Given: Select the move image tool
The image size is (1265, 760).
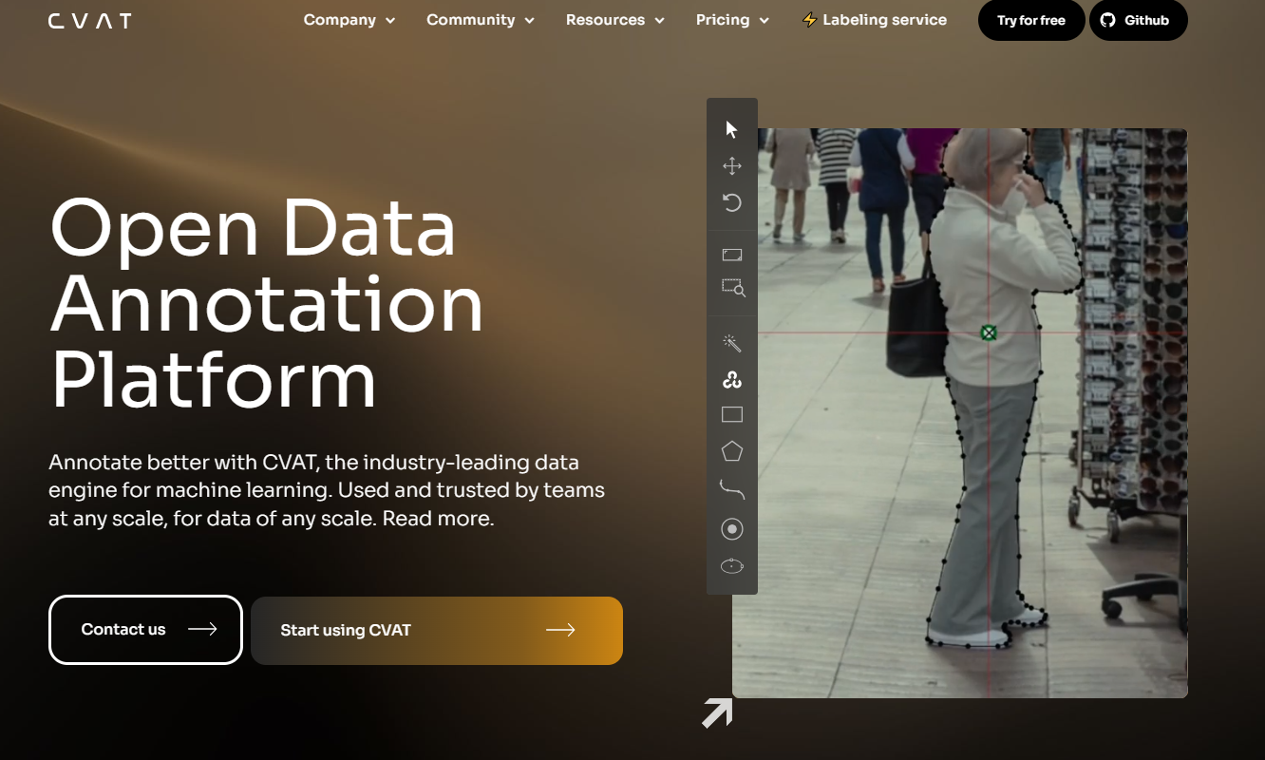Looking at the screenshot, I should 731,166.
